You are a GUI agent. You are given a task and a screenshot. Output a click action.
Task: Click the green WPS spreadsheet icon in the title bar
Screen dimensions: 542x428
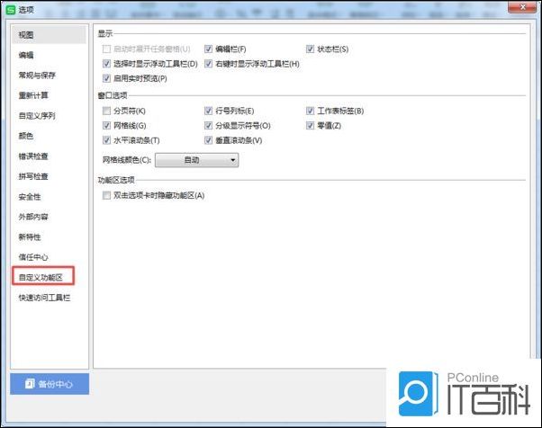click(11, 10)
